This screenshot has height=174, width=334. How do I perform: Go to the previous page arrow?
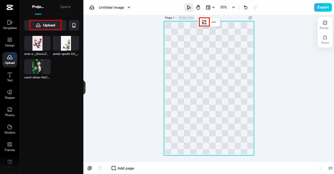point(321,168)
